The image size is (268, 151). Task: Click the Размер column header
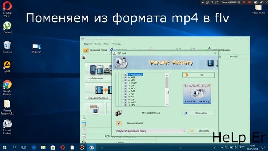[x=238, y=57]
